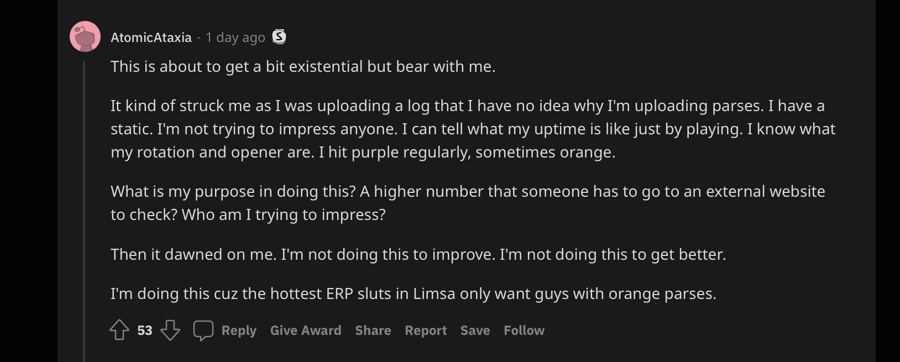900x362 pixels.
Task: Open AtomicAtaxia's pink avatar
Action: coord(85,37)
